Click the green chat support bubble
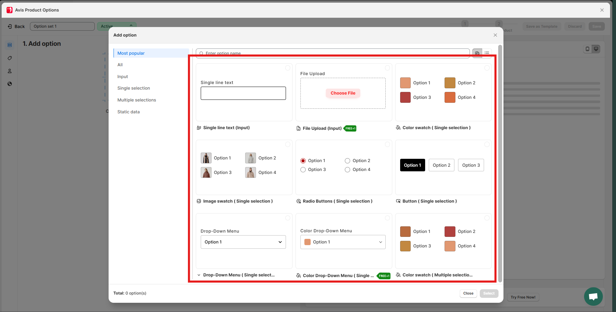The image size is (616, 312). 593,297
